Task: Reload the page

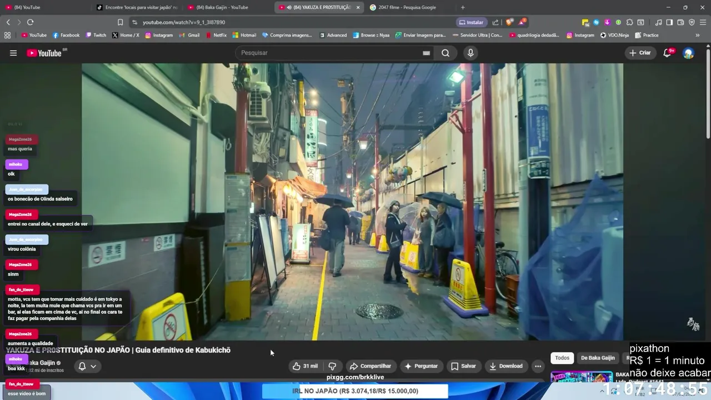Action: point(30,22)
